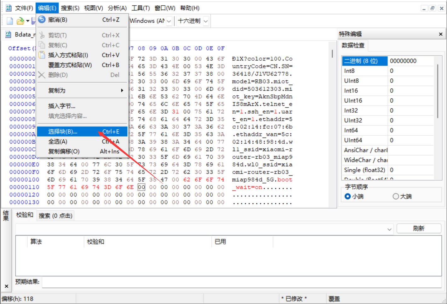Select the 小端 little-endian radio button
Viewport: 447px width, 304px height.
pyautogui.click(x=347, y=196)
